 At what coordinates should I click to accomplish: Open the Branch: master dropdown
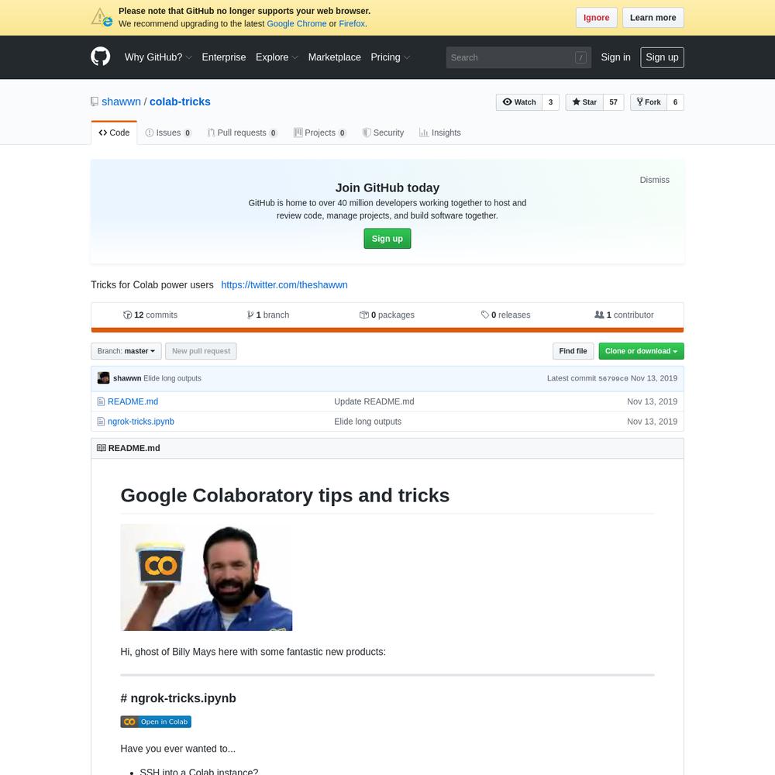[126, 351]
